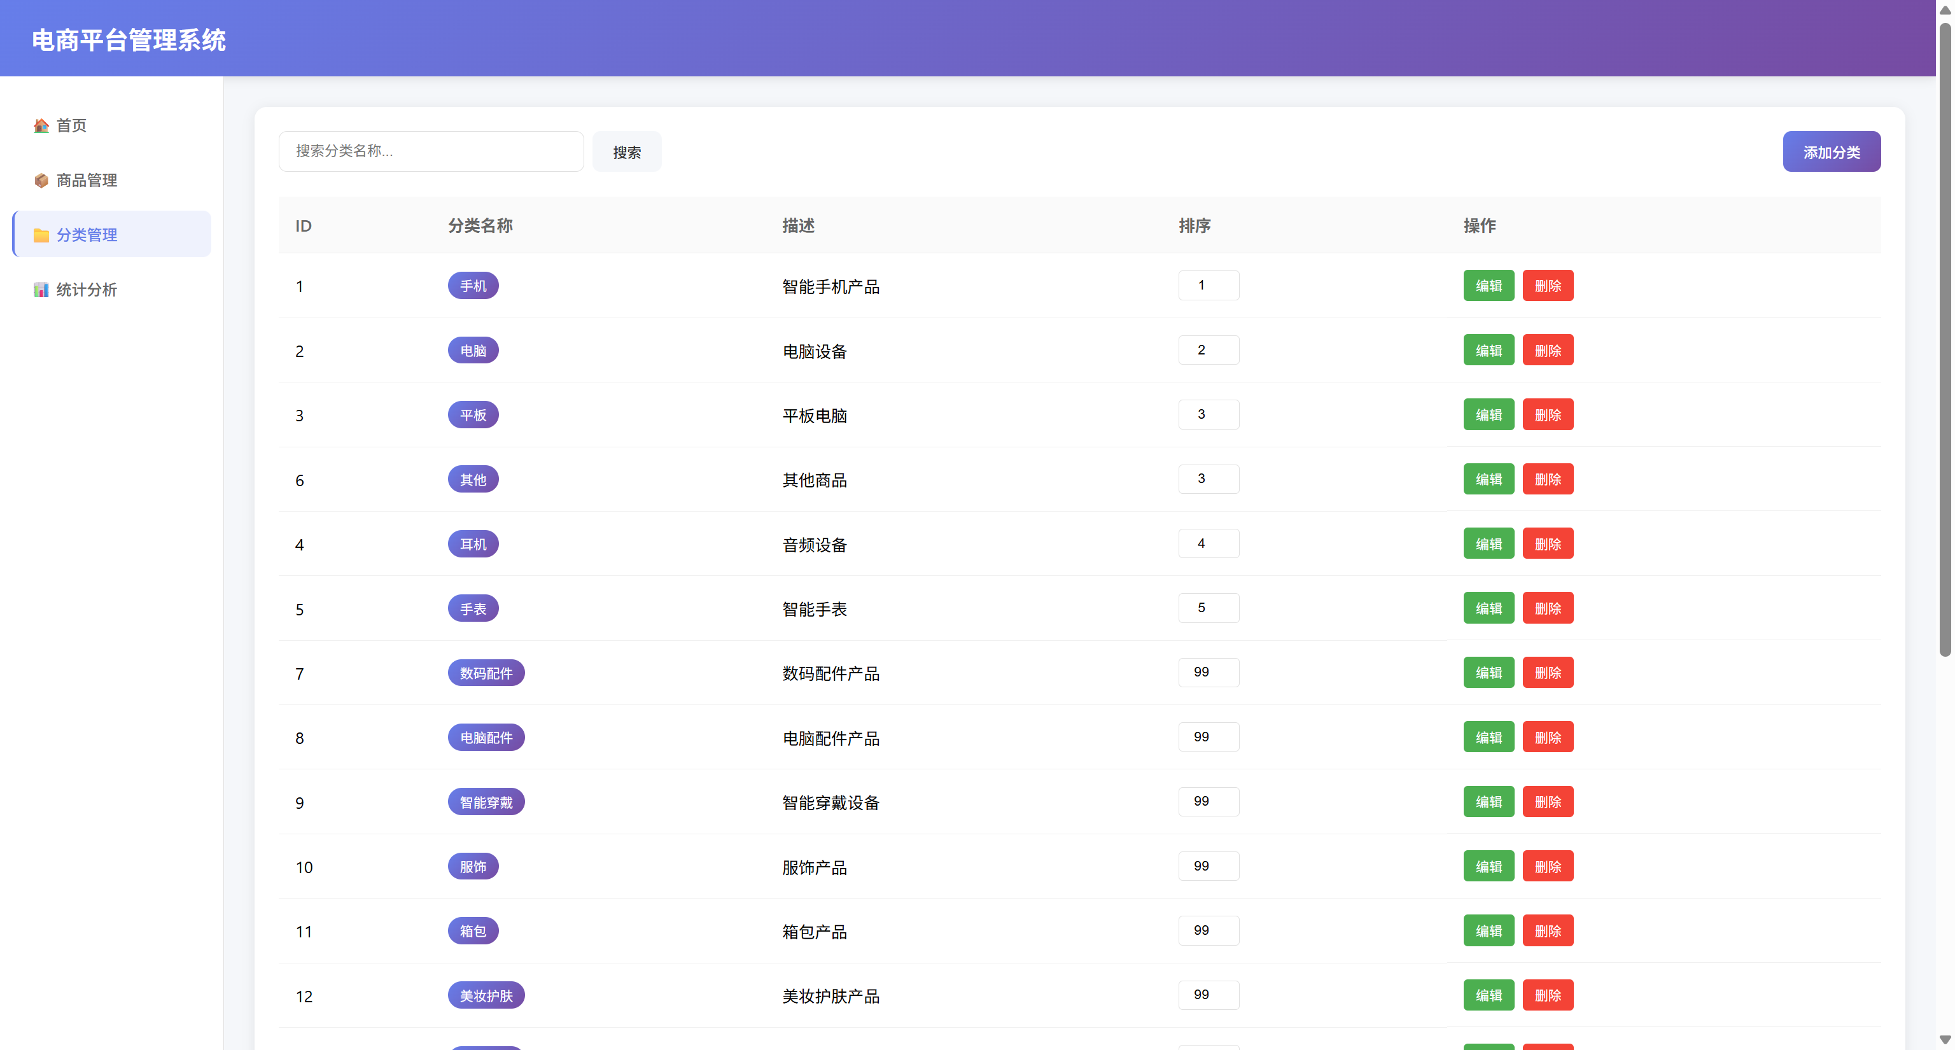Open the 统计分析 menu item

[x=112, y=289]
